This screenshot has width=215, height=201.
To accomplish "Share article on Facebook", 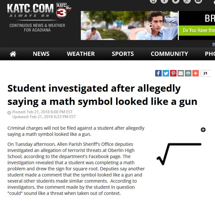I will pos(158,73).
